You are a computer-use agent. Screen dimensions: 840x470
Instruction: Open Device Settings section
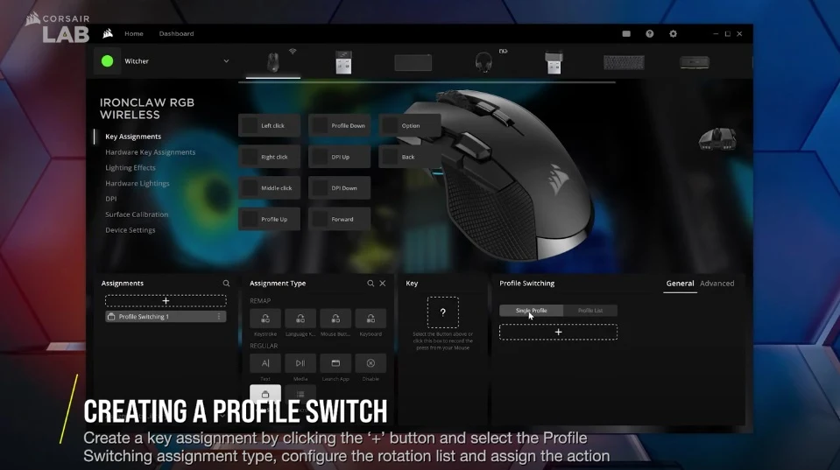pyautogui.click(x=131, y=229)
